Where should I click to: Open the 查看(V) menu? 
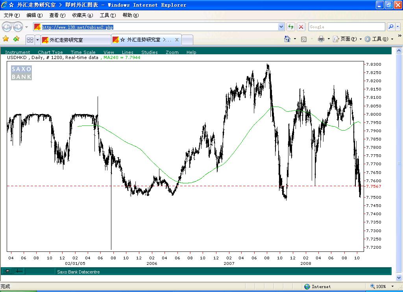point(57,15)
